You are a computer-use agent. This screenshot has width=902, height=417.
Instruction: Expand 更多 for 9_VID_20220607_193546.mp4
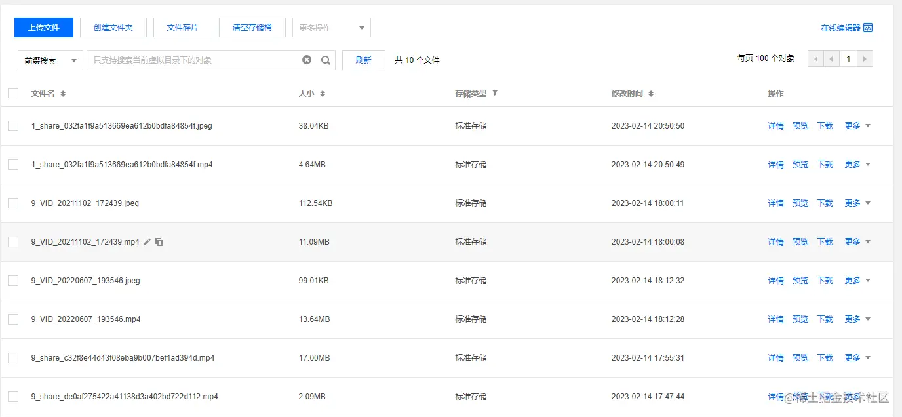click(857, 319)
